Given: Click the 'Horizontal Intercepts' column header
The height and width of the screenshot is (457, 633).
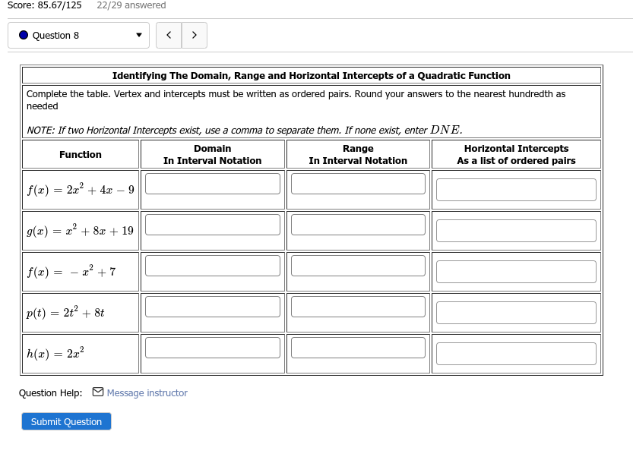Looking at the screenshot, I should [516, 155].
